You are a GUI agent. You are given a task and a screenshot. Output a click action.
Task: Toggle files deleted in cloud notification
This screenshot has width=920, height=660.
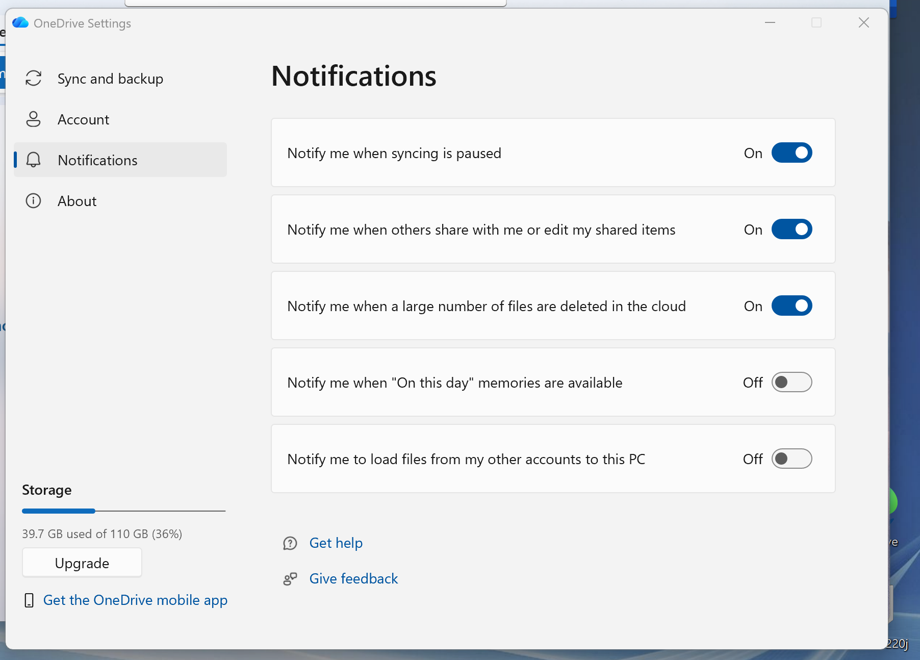791,306
